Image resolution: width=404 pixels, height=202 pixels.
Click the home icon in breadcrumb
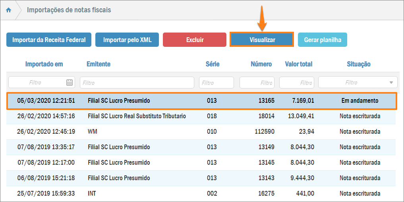pyautogui.click(x=8, y=10)
